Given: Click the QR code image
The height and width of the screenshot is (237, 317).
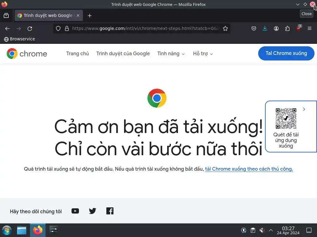Looking at the screenshot, I should (x=286, y=118).
